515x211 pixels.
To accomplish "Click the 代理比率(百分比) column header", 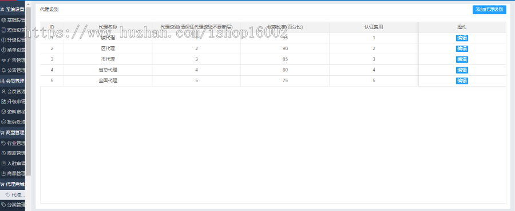I will coord(285,27).
